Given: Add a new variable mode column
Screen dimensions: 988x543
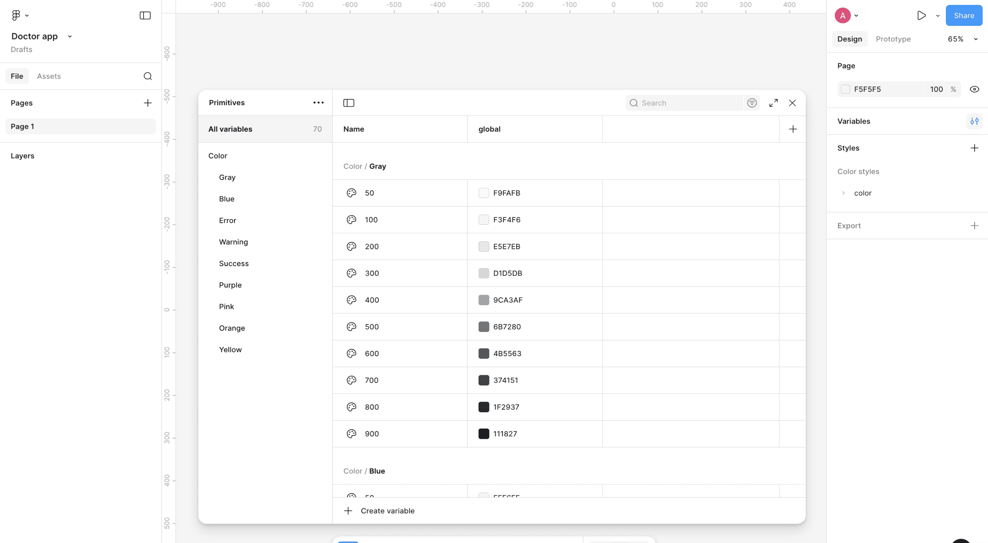Looking at the screenshot, I should tap(793, 129).
